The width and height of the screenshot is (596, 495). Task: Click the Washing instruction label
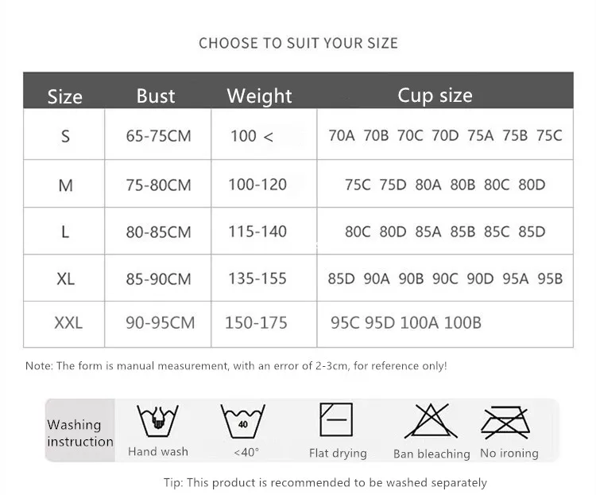pyautogui.click(x=79, y=433)
